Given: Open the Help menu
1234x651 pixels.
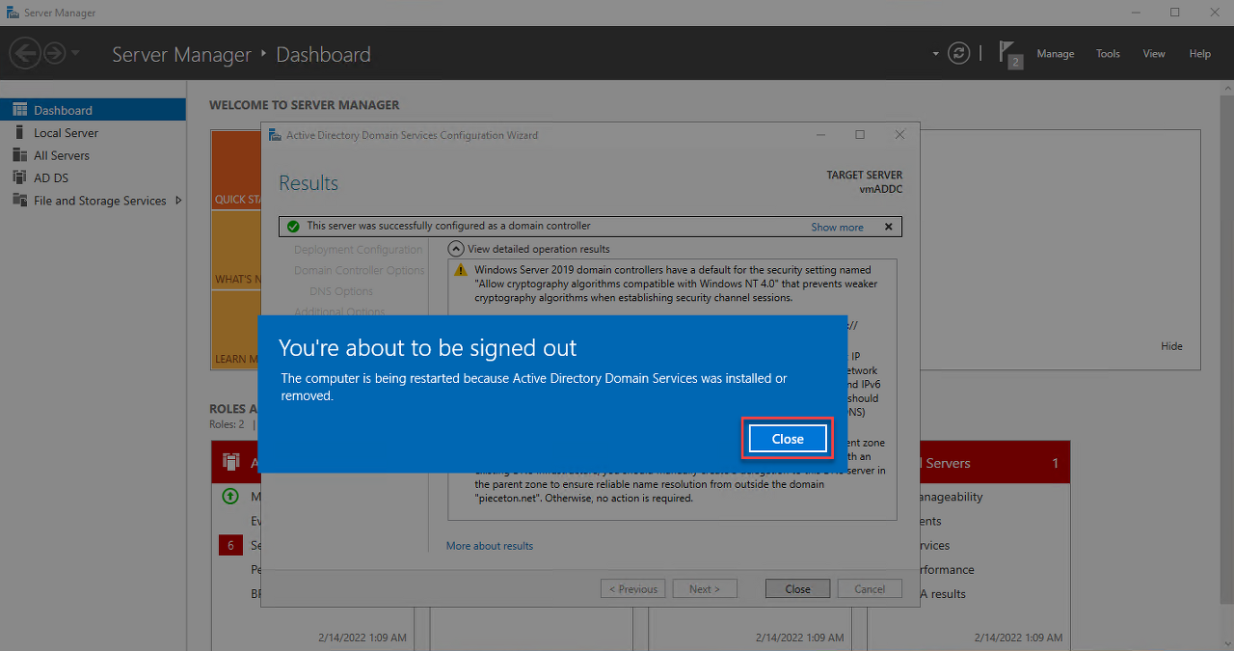Looking at the screenshot, I should click(1200, 54).
